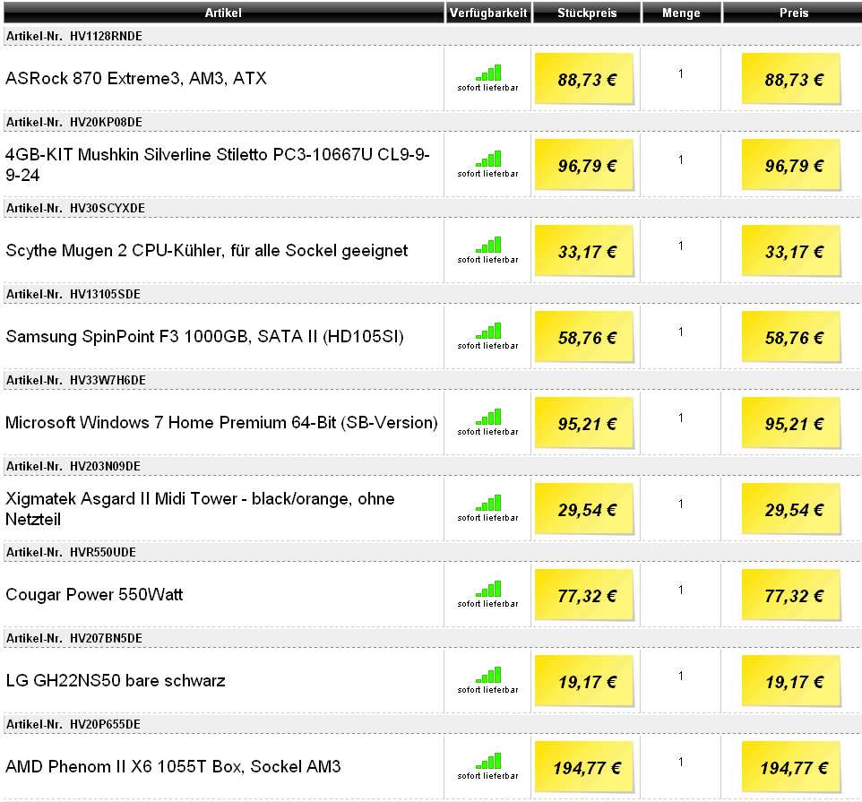This screenshot has width=862, height=802.
Task: Click the Menge column header
Action: [x=681, y=13]
